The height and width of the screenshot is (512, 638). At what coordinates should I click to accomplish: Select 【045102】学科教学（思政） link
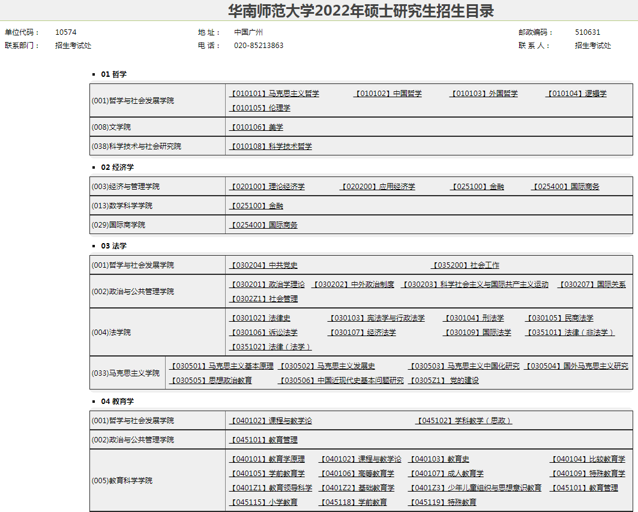coord(464,421)
